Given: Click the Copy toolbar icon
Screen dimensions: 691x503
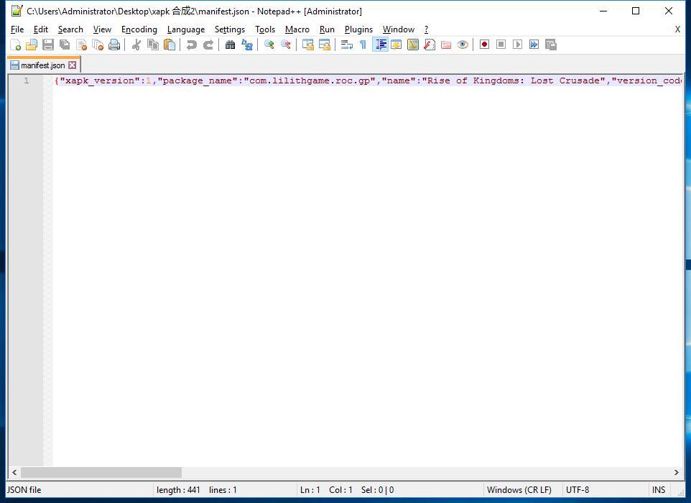Looking at the screenshot, I should click(x=153, y=45).
